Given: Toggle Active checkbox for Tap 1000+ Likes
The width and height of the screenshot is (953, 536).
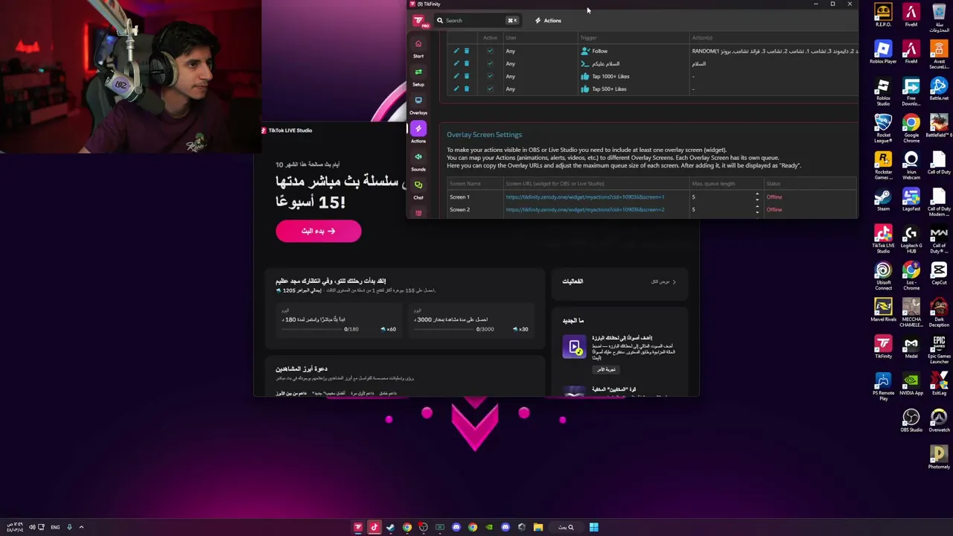Looking at the screenshot, I should (490, 76).
